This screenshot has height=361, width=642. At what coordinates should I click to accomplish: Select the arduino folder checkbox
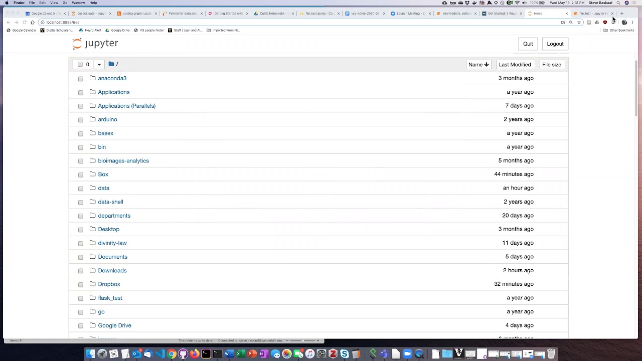point(81,120)
